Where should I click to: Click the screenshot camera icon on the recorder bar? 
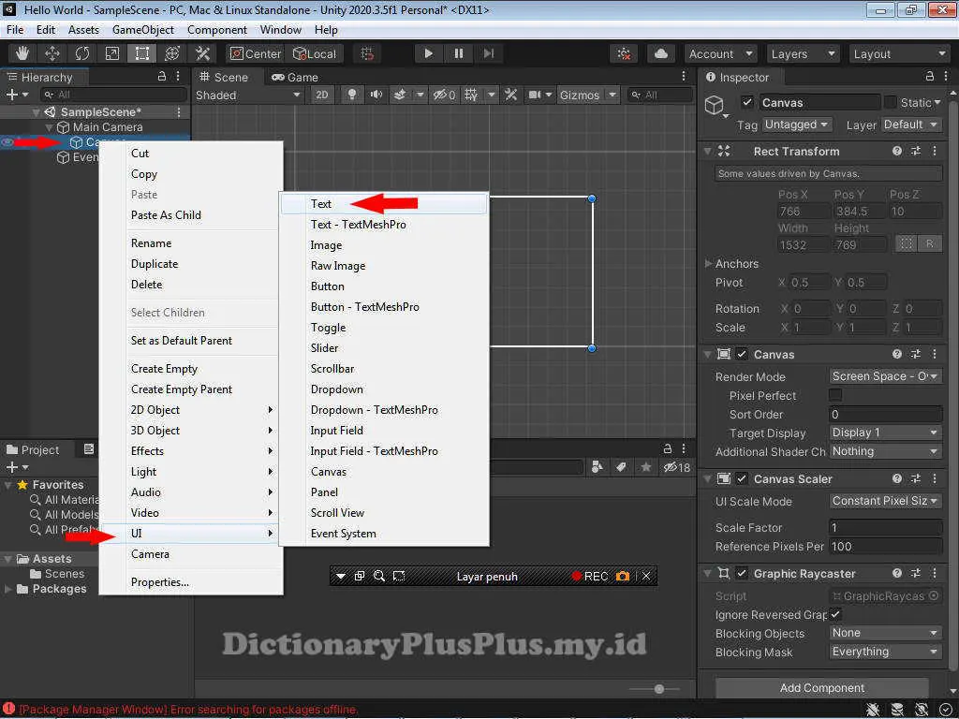[x=623, y=576]
